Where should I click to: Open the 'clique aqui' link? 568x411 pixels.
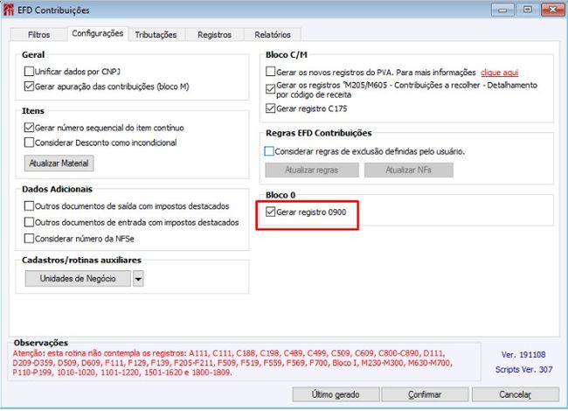[499, 73]
